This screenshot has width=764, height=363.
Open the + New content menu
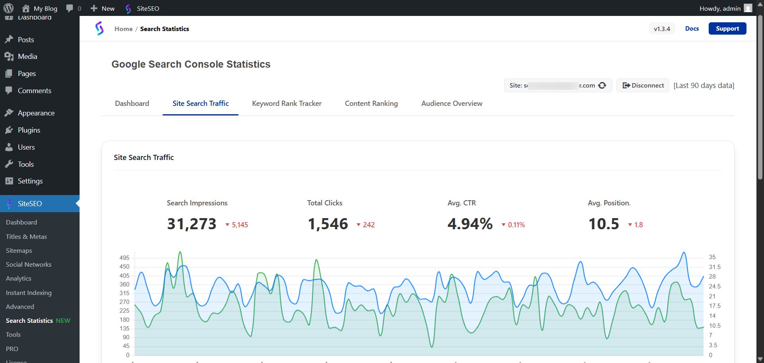click(x=101, y=8)
